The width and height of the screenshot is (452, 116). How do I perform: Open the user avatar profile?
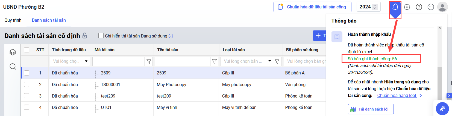(442, 7)
